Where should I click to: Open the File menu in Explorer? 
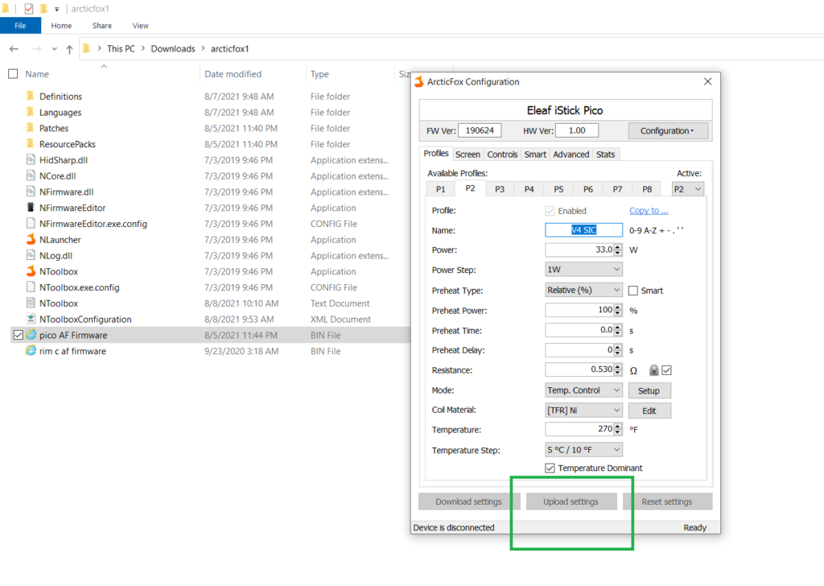click(20, 25)
